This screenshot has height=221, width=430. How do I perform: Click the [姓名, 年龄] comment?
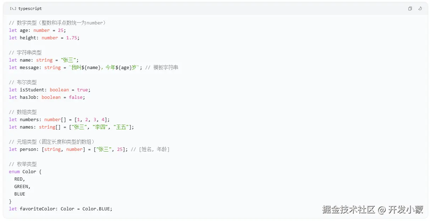point(150,149)
